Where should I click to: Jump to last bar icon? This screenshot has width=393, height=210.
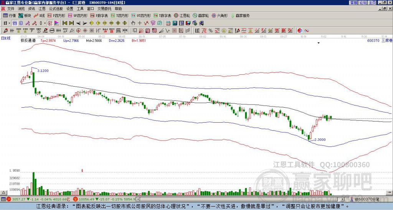(71, 23)
